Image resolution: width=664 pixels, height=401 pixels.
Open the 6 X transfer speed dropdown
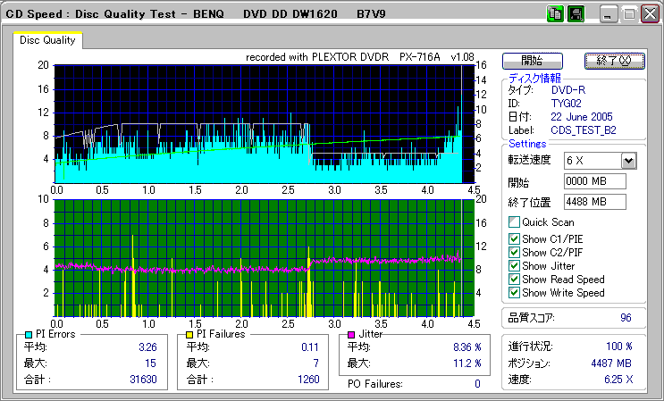click(628, 161)
